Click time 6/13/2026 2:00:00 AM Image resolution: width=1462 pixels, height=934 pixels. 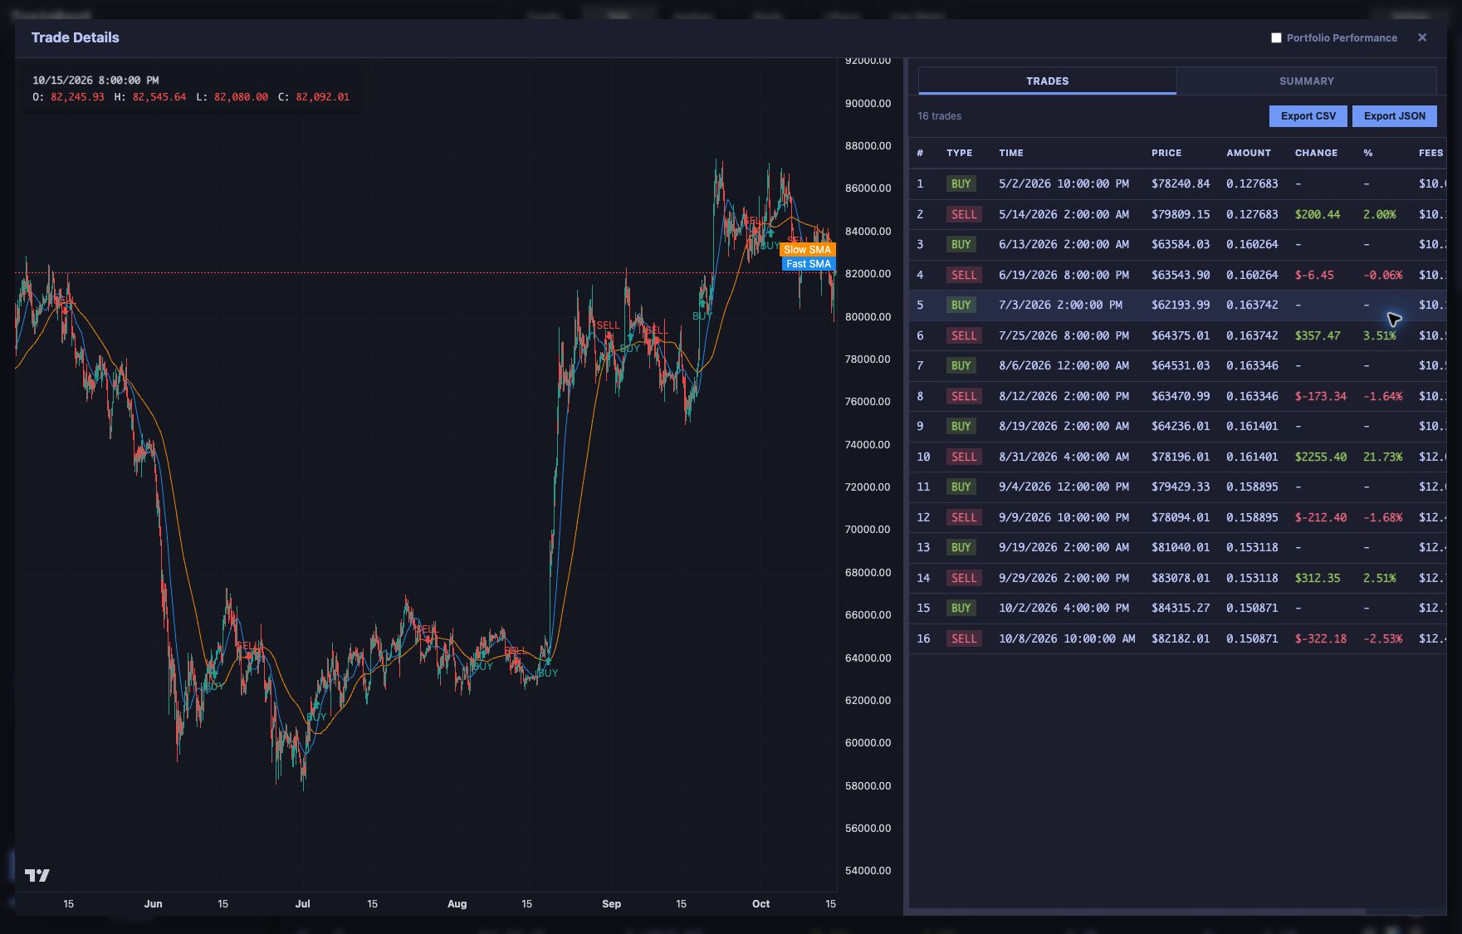(x=1063, y=244)
